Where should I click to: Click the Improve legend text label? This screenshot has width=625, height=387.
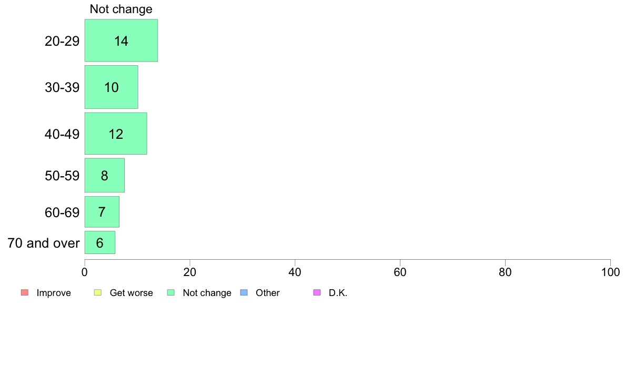[54, 293]
